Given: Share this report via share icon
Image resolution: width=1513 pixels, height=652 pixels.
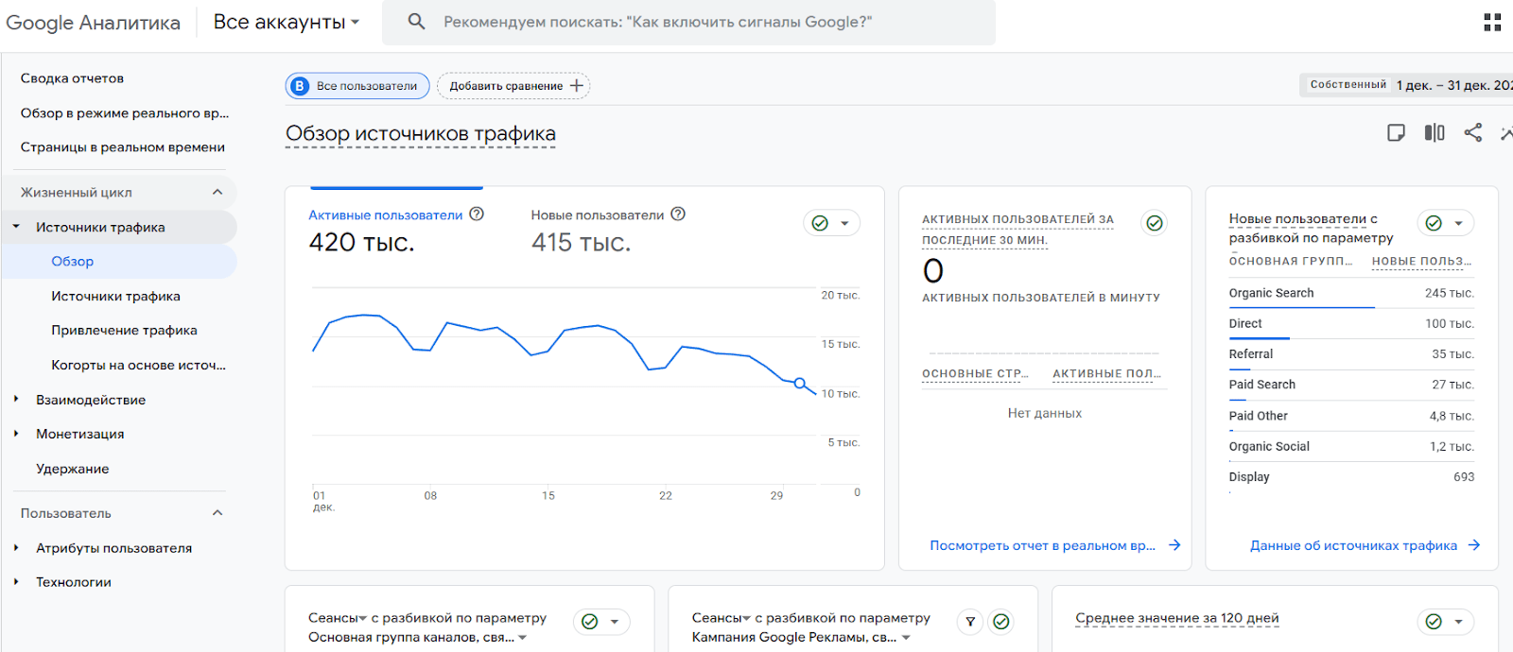Looking at the screenshot, I should coord(1473,133).
